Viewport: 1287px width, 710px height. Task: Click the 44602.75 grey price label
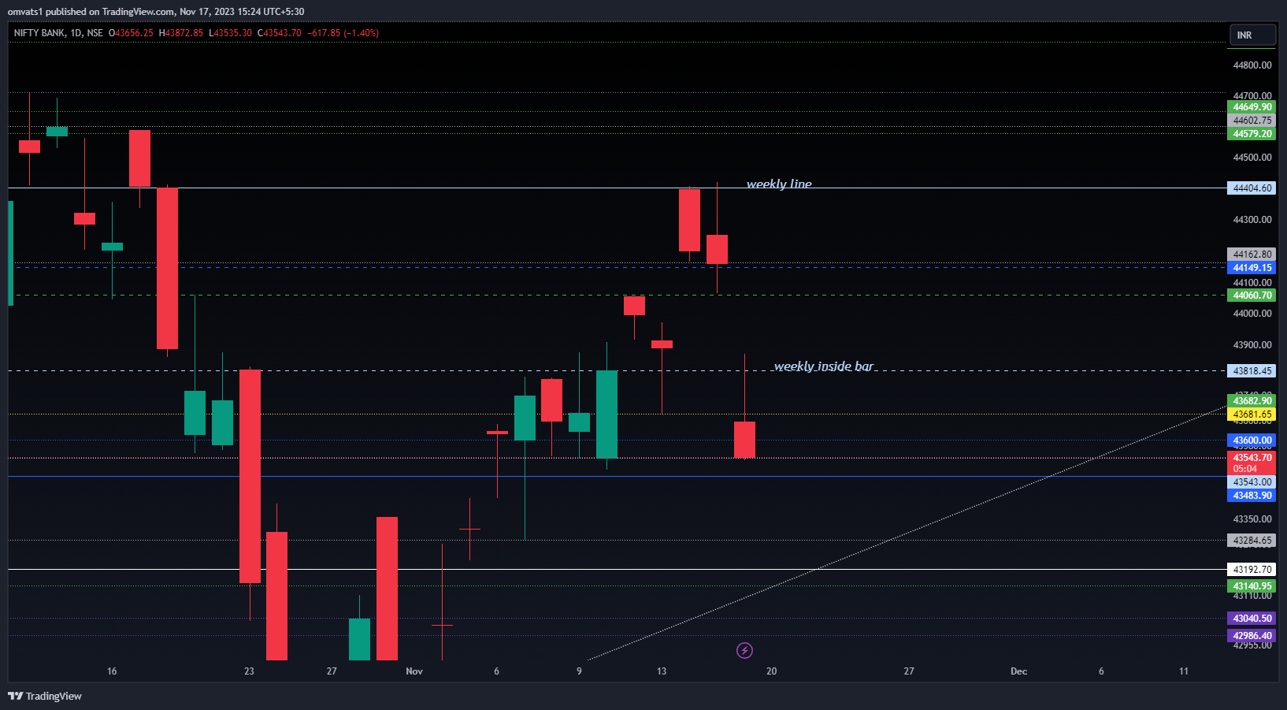pos(1252,121)
